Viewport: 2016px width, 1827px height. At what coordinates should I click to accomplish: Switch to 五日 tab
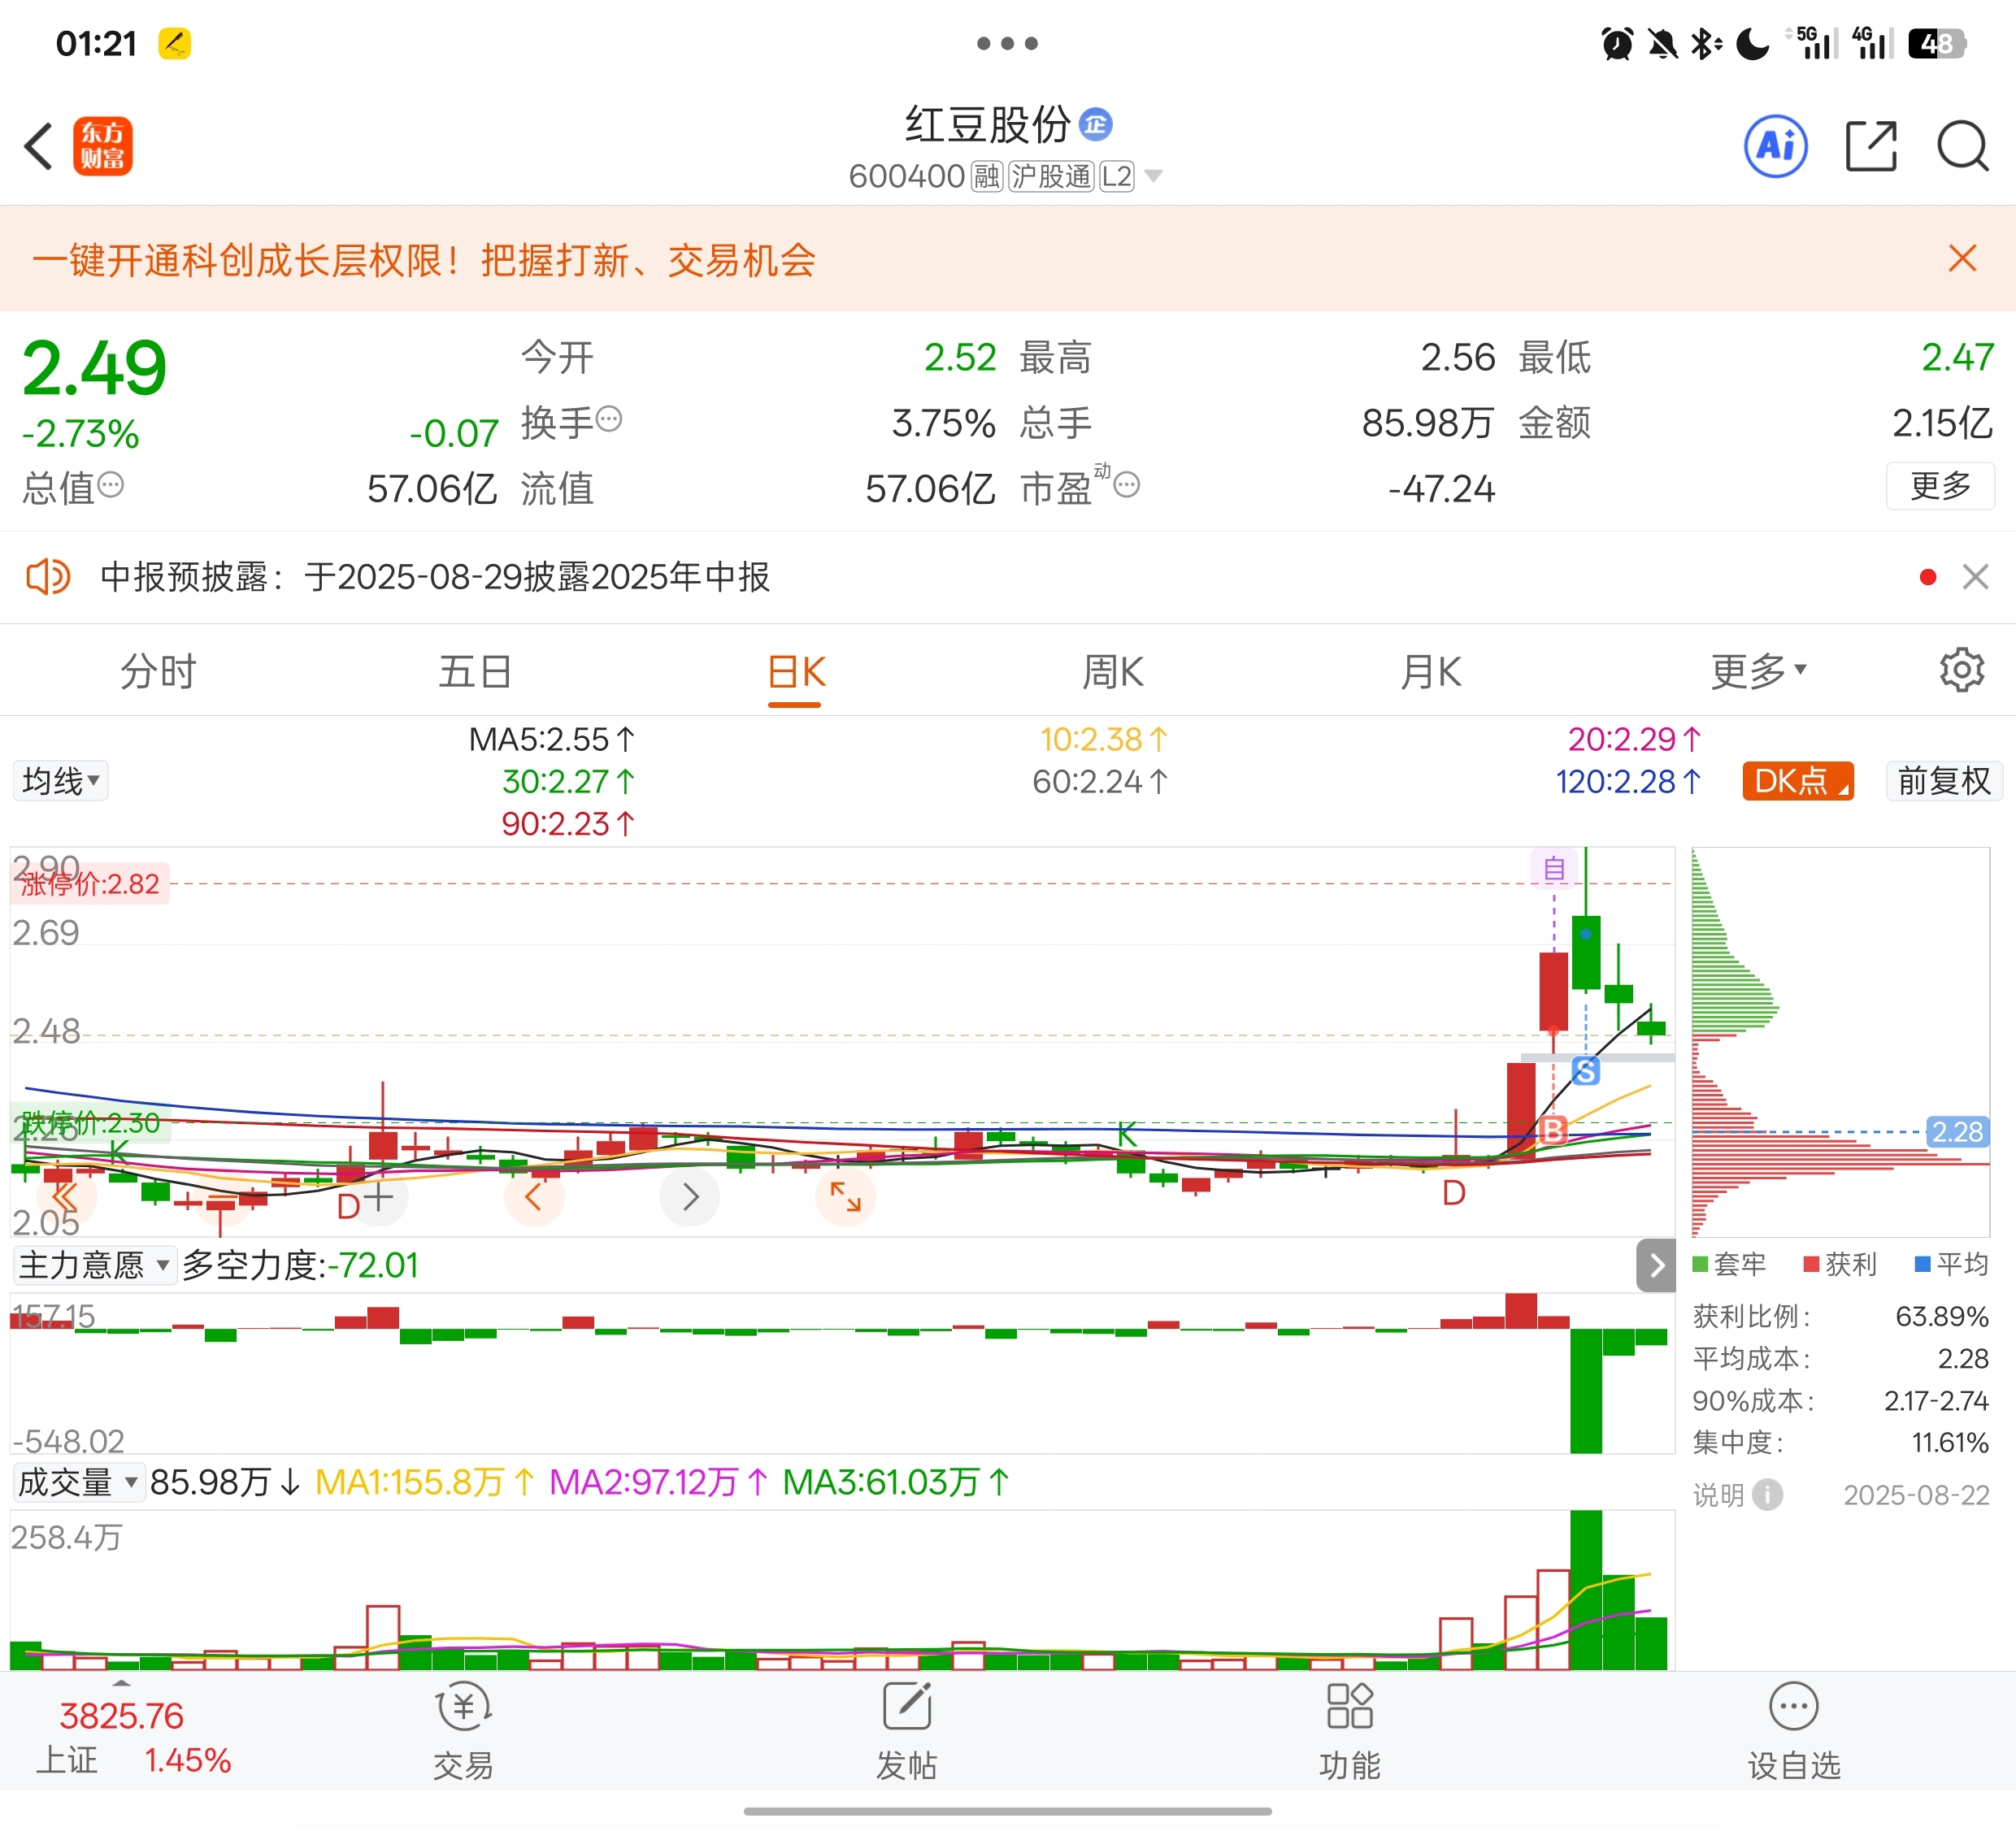tap(475, 671)
